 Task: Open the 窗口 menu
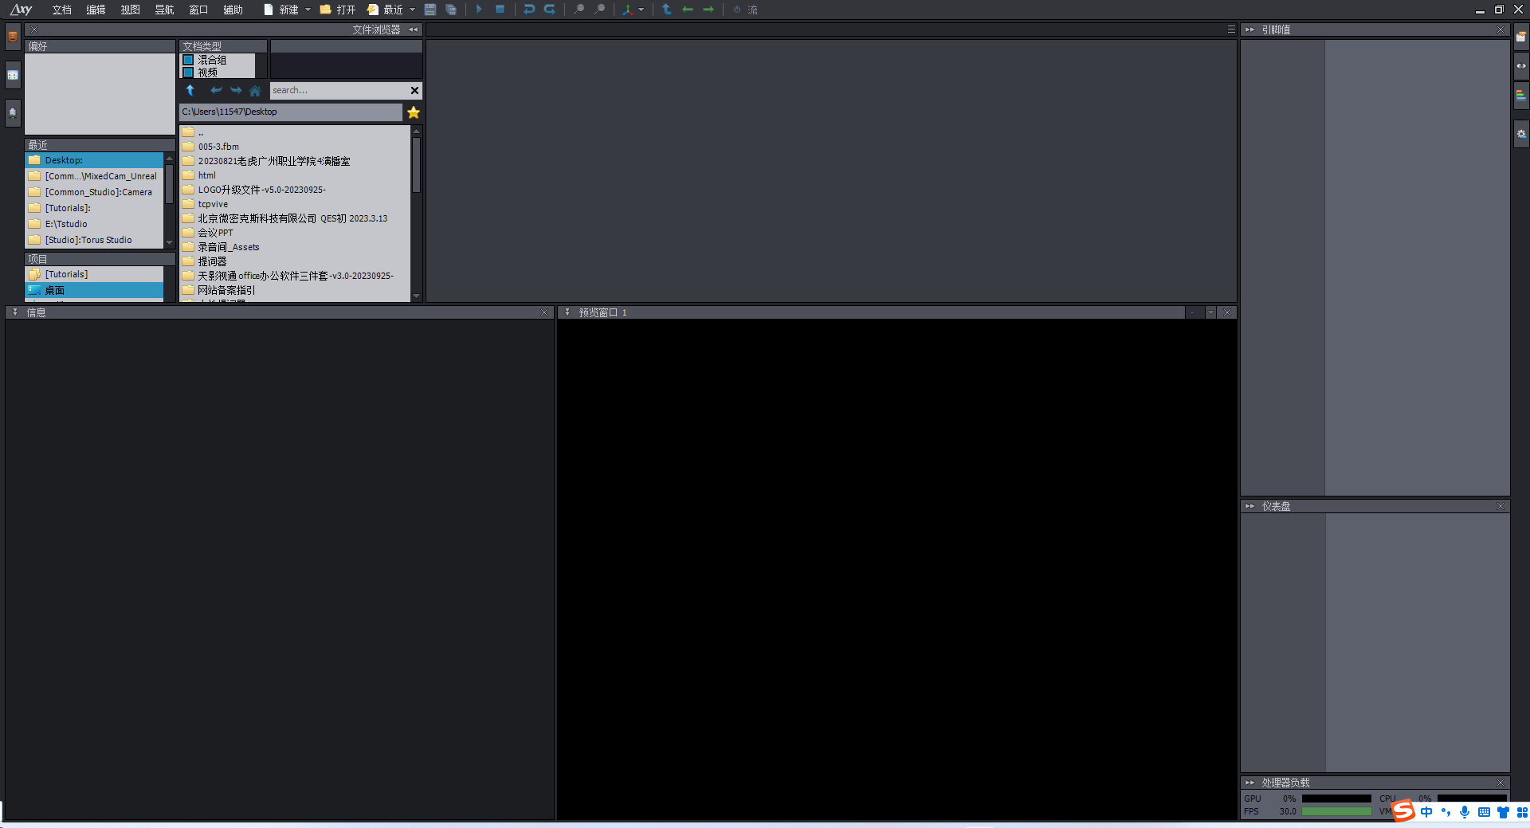tap(198, 10)
